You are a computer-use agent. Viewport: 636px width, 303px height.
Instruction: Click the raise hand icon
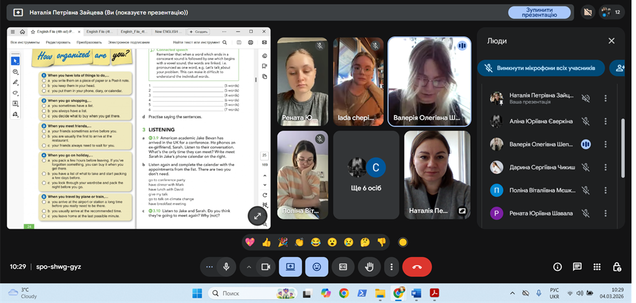pyautogui.click(x=370, y=266)
